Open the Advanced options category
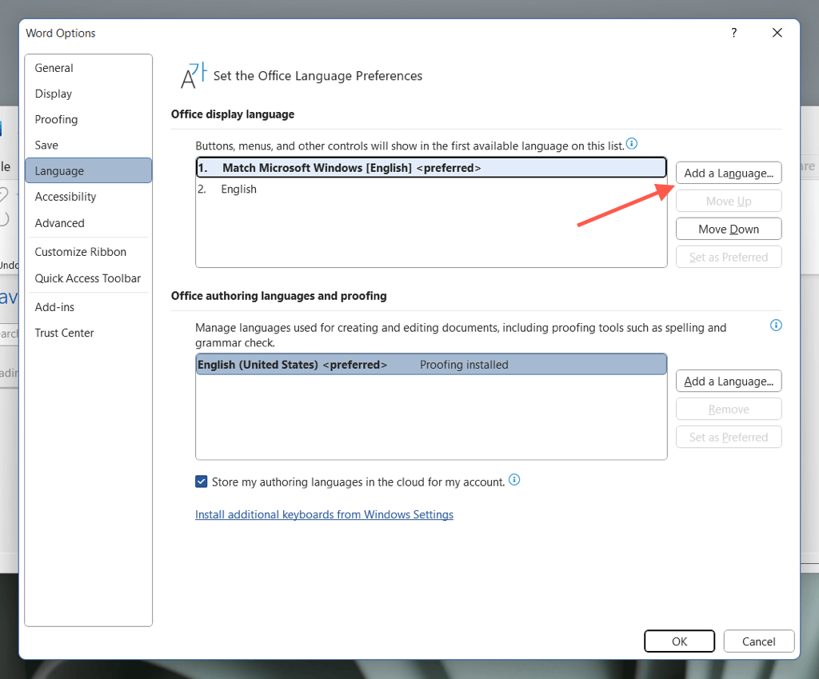 click(59, 223)
